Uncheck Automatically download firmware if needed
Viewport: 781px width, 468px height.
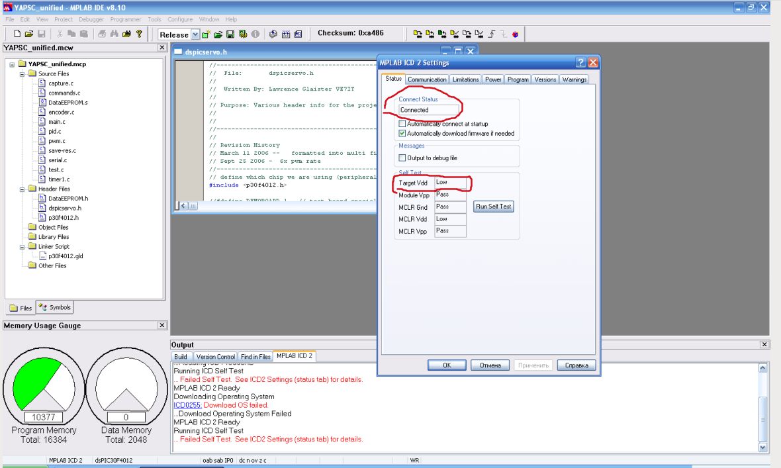click(402, 134)
